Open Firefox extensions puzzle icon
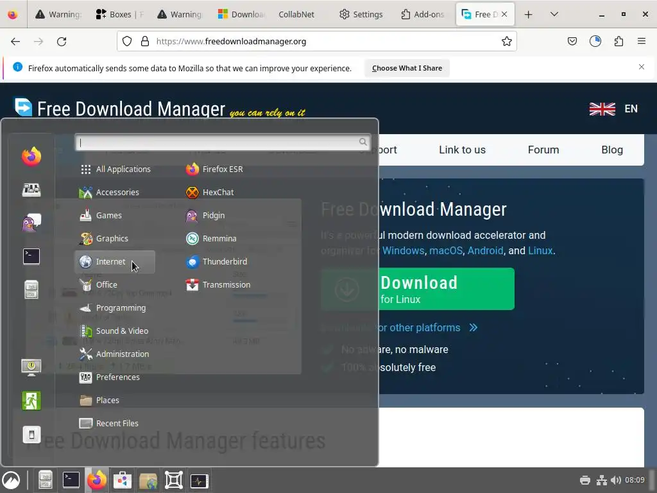The width and height of the screenshot is (657, 493). click(x=619, y=41)
